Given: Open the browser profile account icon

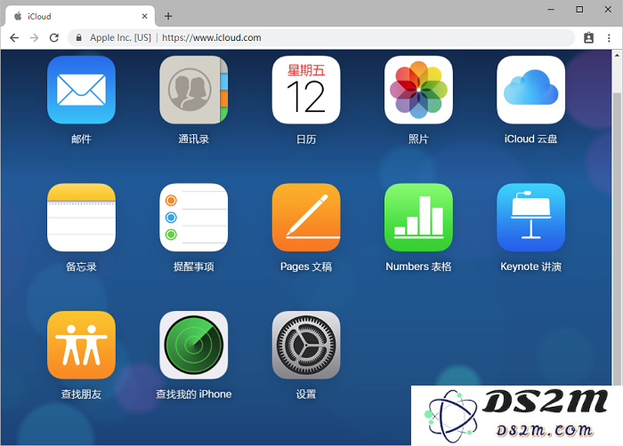Looking at the screenshot, I should pos(588,37).
